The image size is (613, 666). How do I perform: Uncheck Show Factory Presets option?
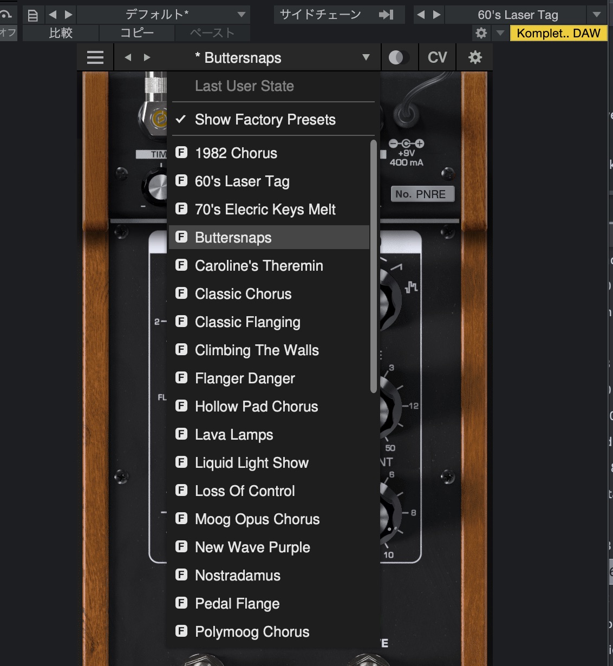pyautogui.click(x=265, y=120)
